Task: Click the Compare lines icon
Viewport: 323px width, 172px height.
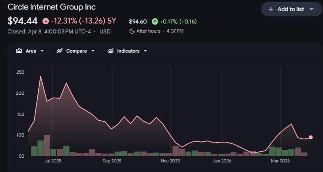Action: pyautogui.click(x=60, y=51)
